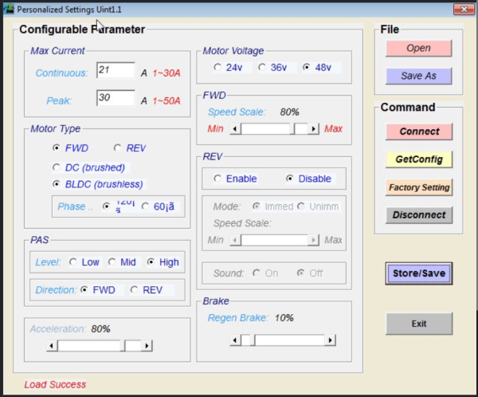Viewport: 478px width, 397px height.
Task: Click the app icon in the title bar
Action: click(9, 9)
